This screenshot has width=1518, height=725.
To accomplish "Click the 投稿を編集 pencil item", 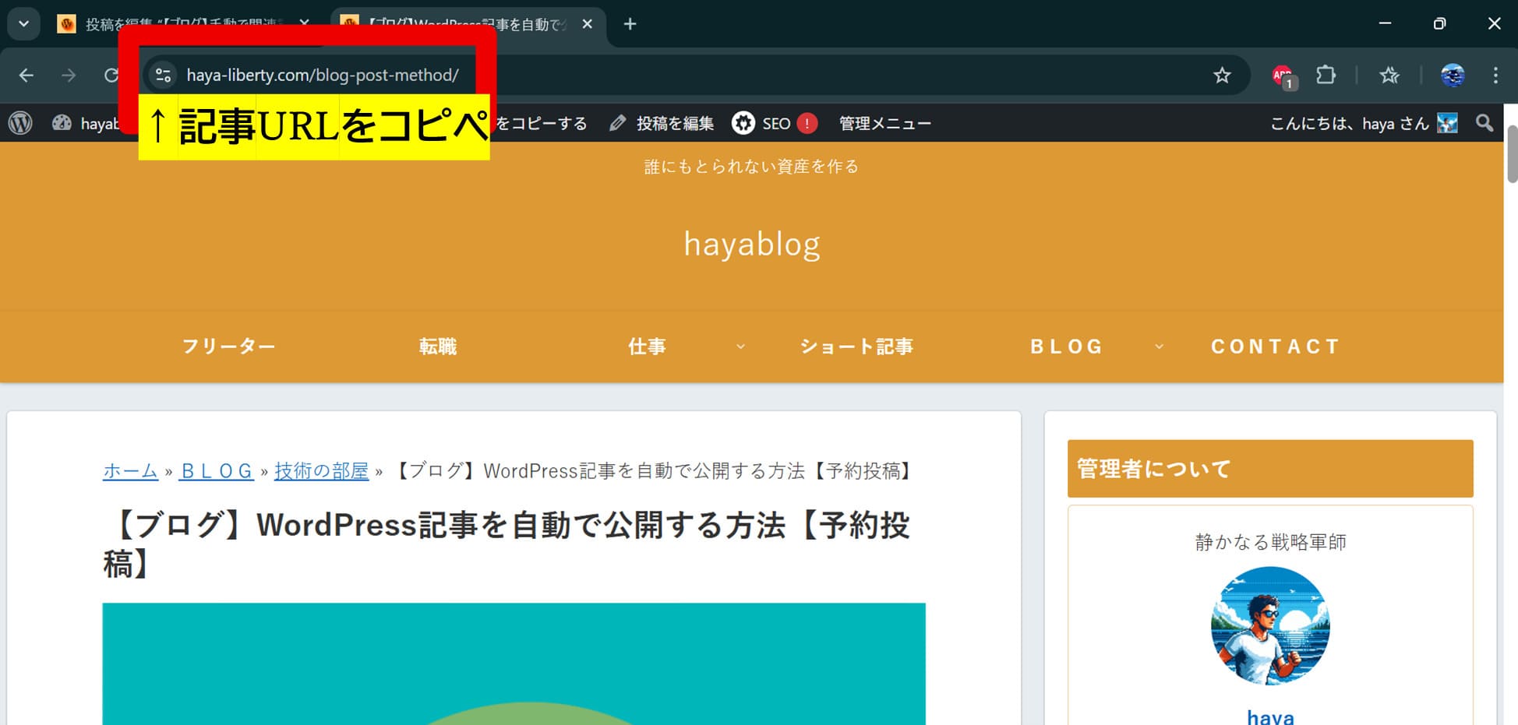I will pos(662,123).
